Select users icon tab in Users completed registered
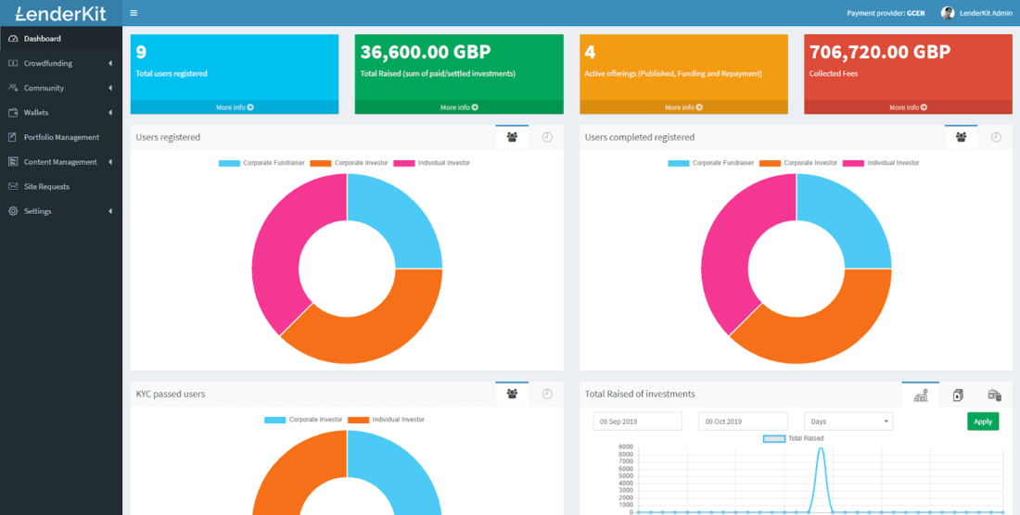 (961, 137)
